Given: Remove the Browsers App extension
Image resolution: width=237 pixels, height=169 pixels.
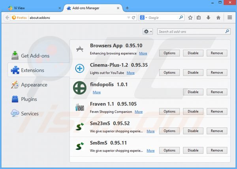Looking at the screenshot, I should pos(217,53).
